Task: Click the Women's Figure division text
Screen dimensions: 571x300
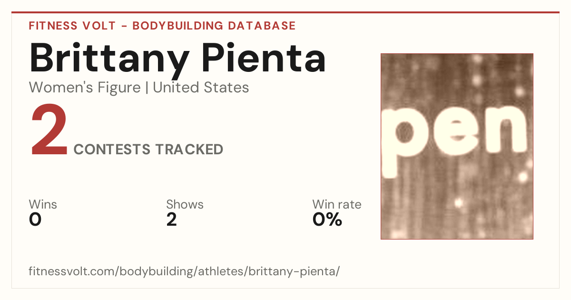Action: [85, 88]
